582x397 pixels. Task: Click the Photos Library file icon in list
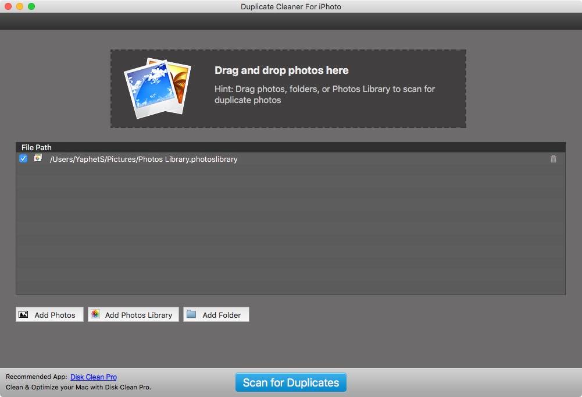[x=38, y=158]
